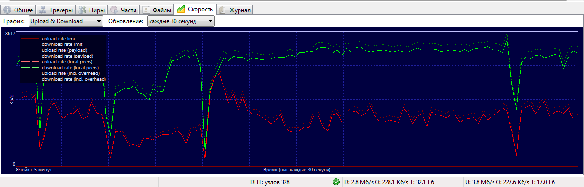Click the График: label
Image resolution: width=584 pixels, height=187 pixels.
tap(14, 21)
